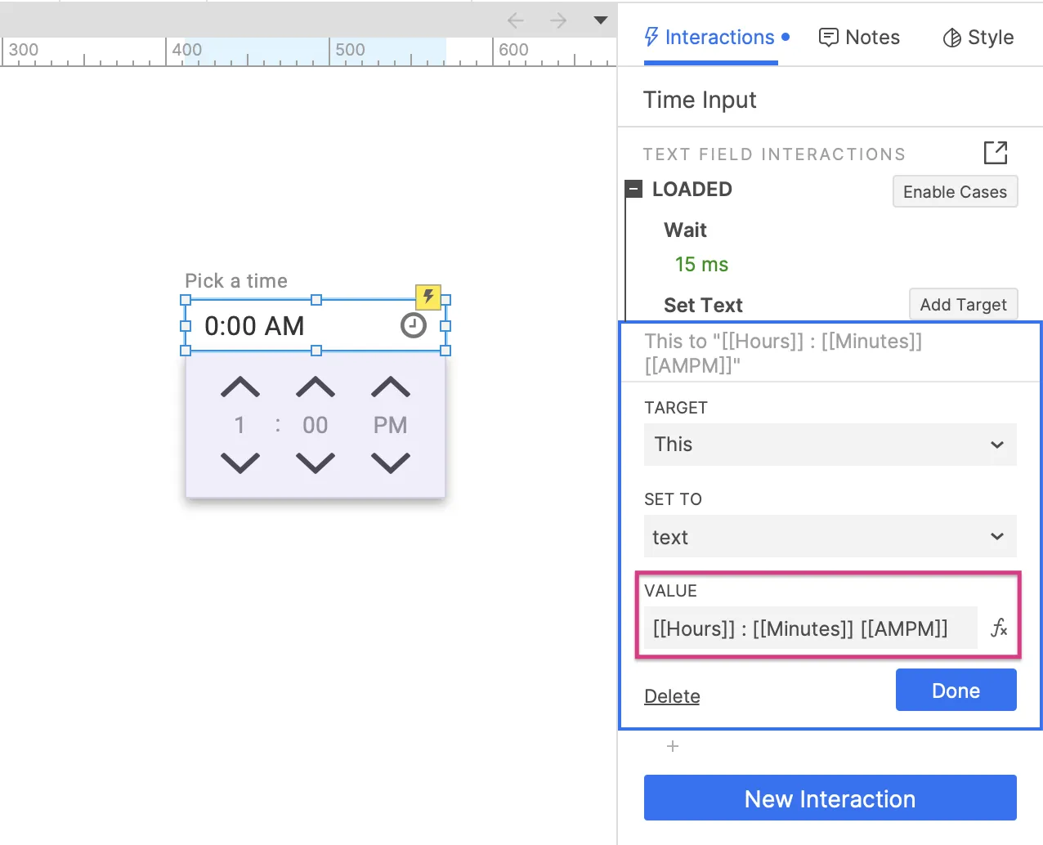
Task: Collapse the LOADED event section
Action: coord(634,190)
